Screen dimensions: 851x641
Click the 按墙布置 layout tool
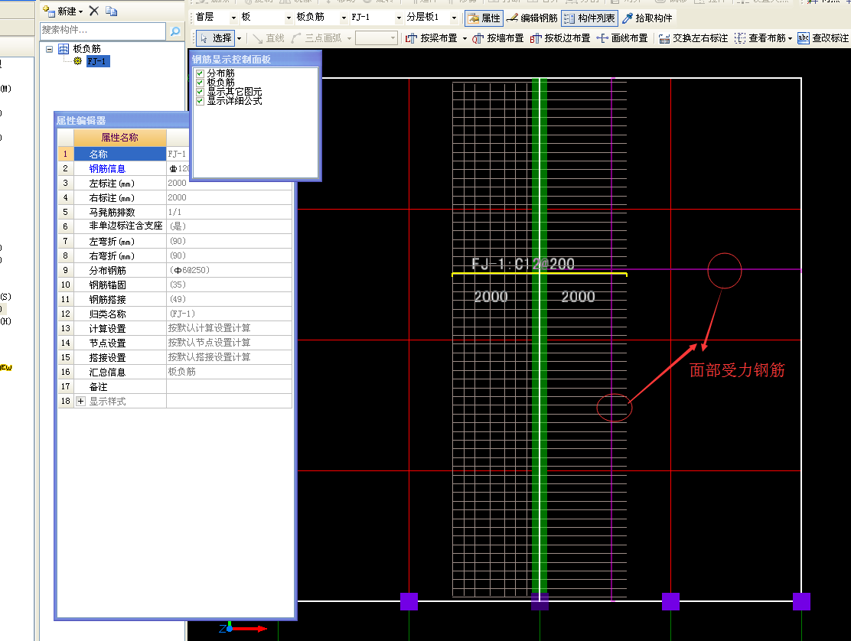tap(497, 38)
